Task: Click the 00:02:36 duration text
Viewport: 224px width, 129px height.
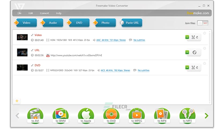Action: pos(39,55)
